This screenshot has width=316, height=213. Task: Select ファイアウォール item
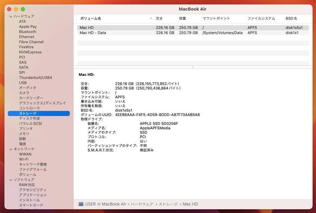point(33,169)
